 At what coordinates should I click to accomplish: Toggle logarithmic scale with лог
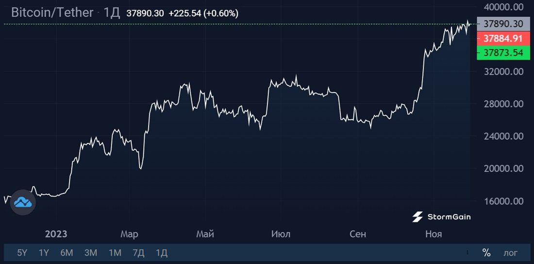coord(511,253)
